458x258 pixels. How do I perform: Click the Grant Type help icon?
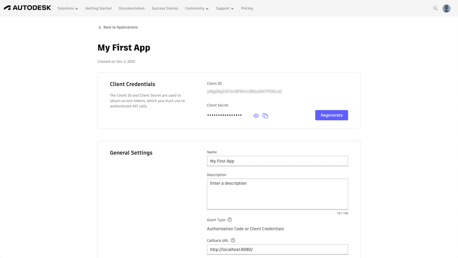(229, 220)
